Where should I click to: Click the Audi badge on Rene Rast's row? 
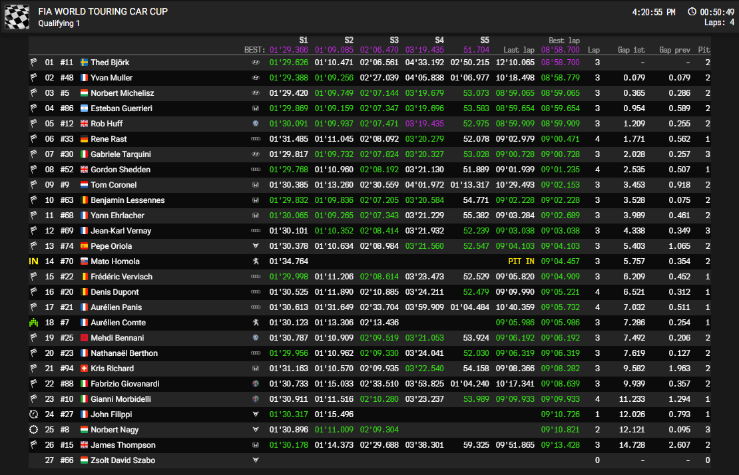tap(255, 138)
